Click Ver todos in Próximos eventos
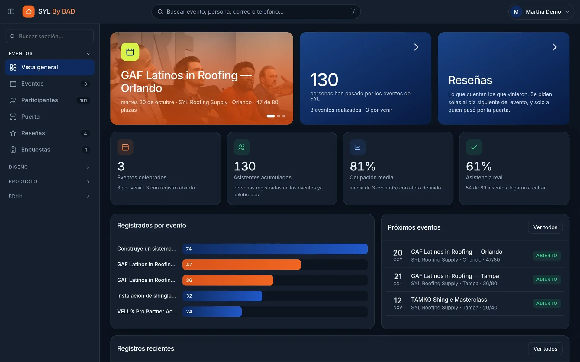Image resolution: width=580 pixels, height=362 pixels. (545, 227)
